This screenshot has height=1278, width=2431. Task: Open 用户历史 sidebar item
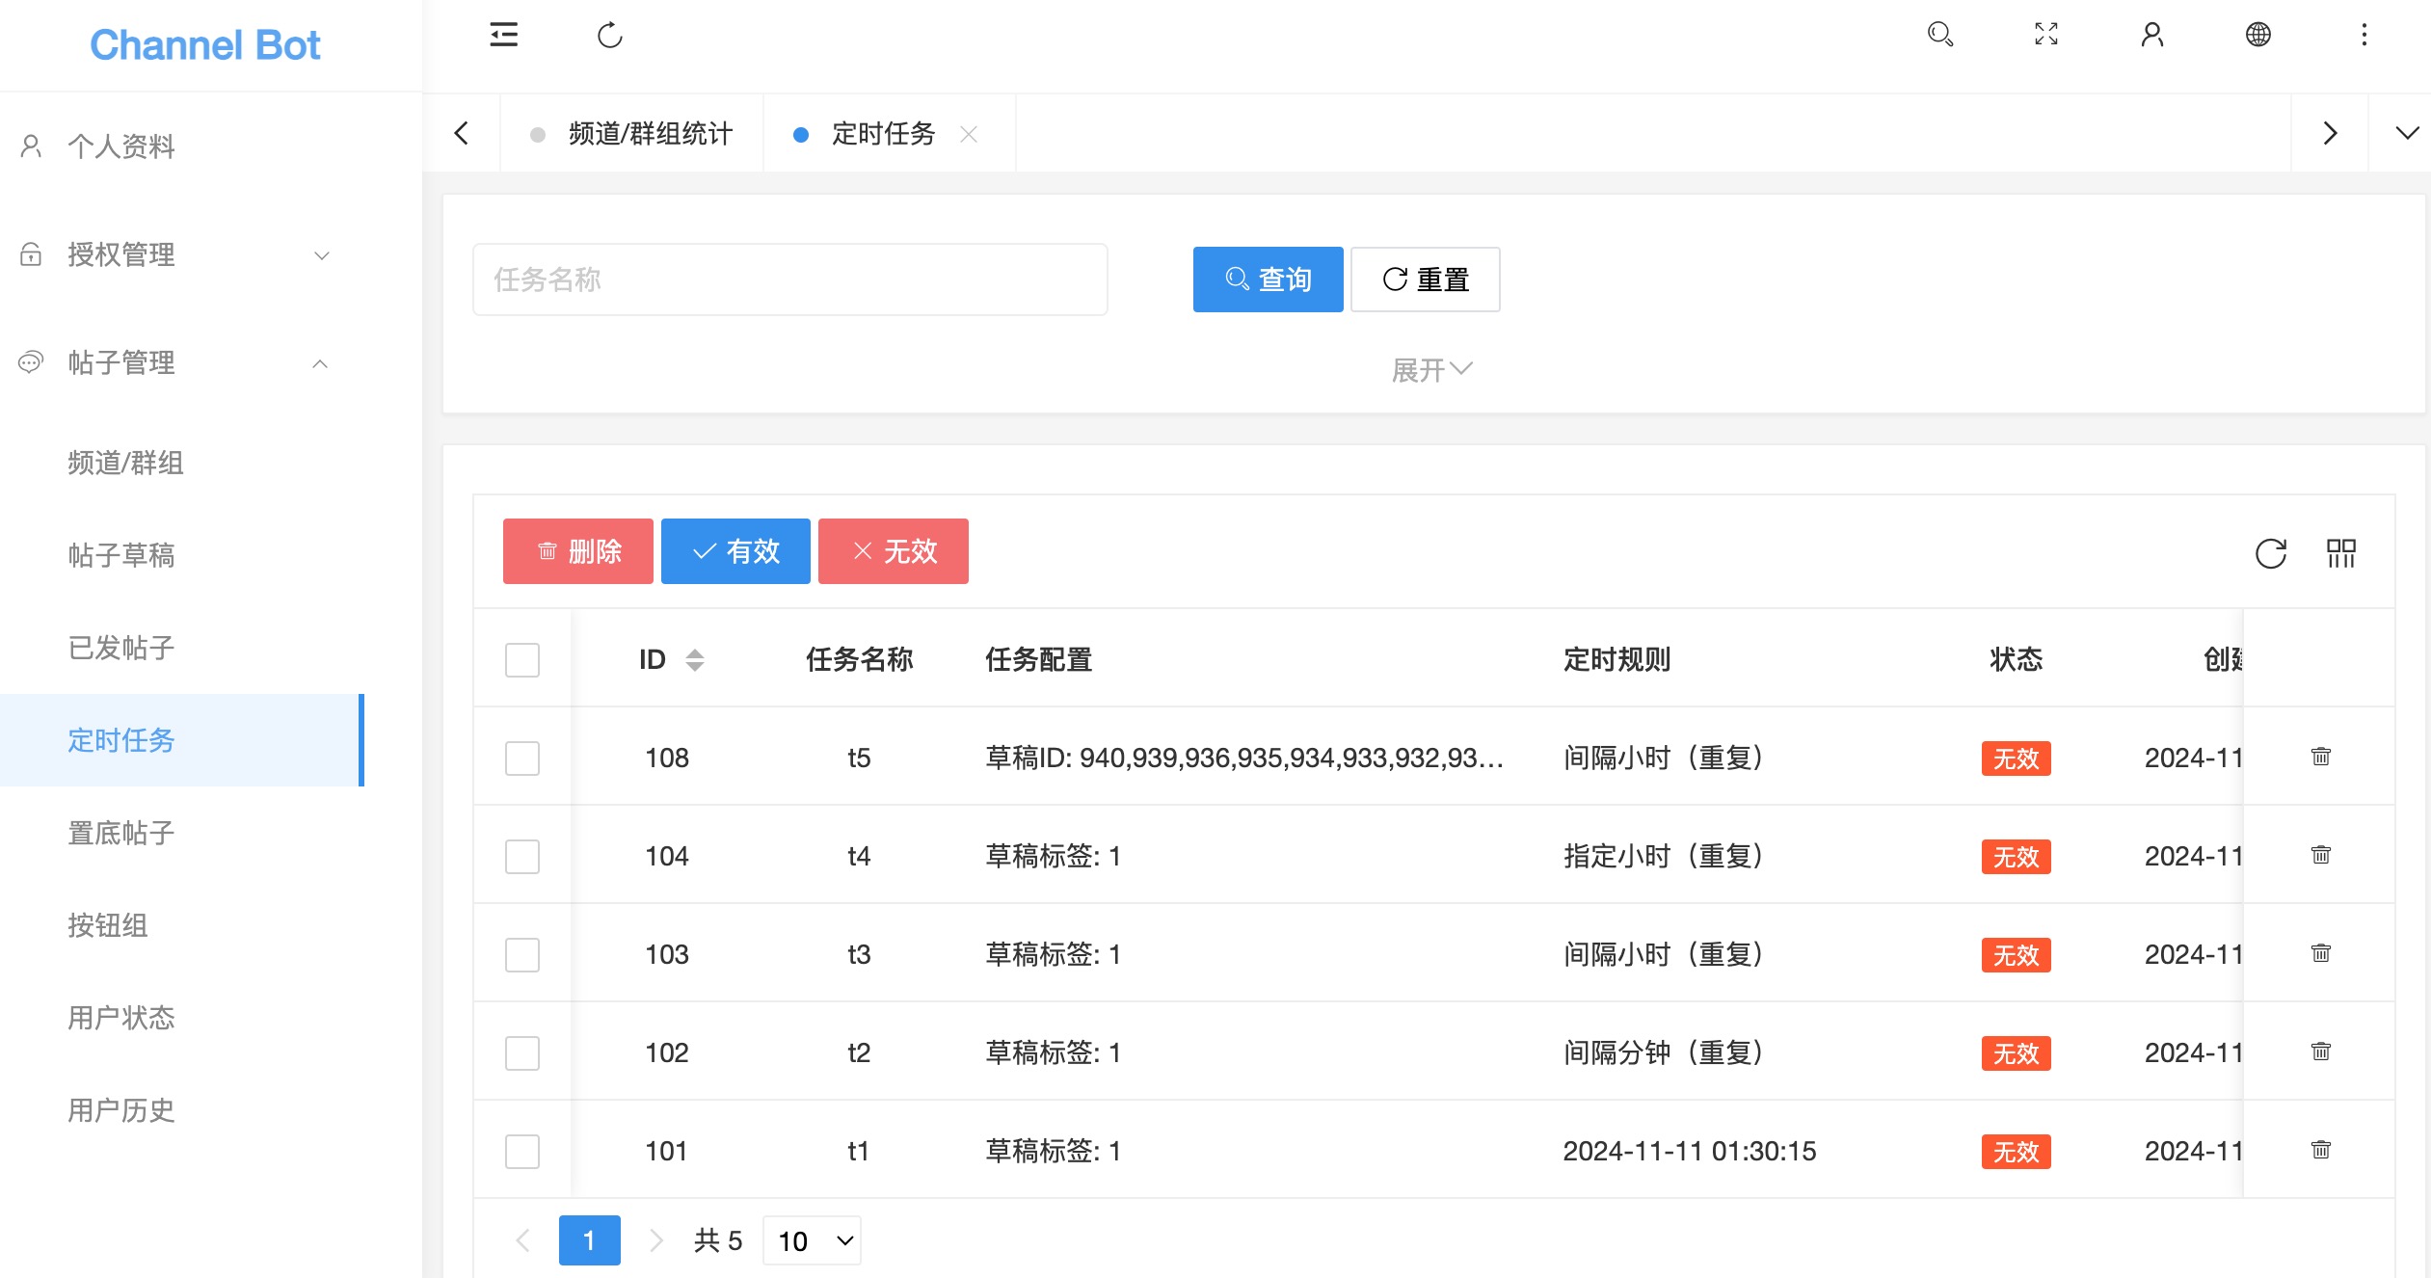182,1110
